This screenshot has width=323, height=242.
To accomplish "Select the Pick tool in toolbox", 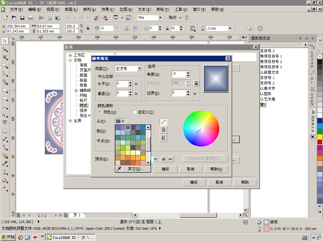I will [x=5, y=41].
